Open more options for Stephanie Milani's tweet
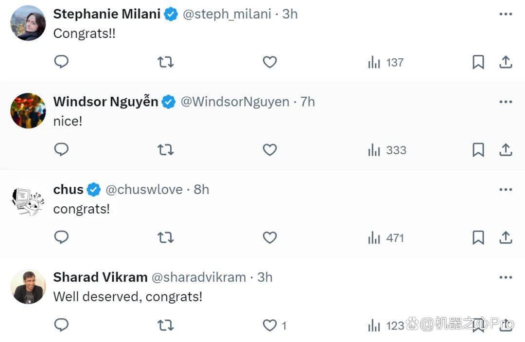Screen dimensions: 525x342 point(506,14)
